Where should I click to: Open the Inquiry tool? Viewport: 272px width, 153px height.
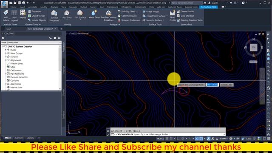click(x=23, y=14)
